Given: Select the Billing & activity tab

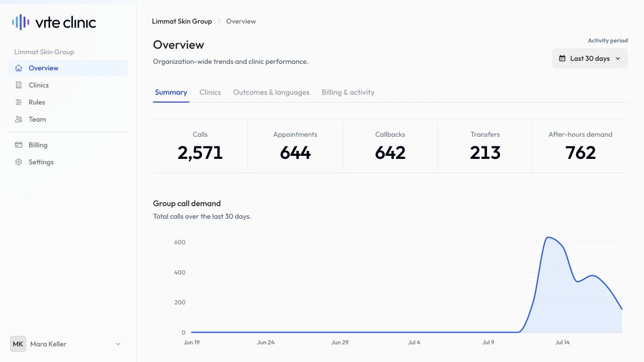Looking at the screenshot, I should click(348, 93).
